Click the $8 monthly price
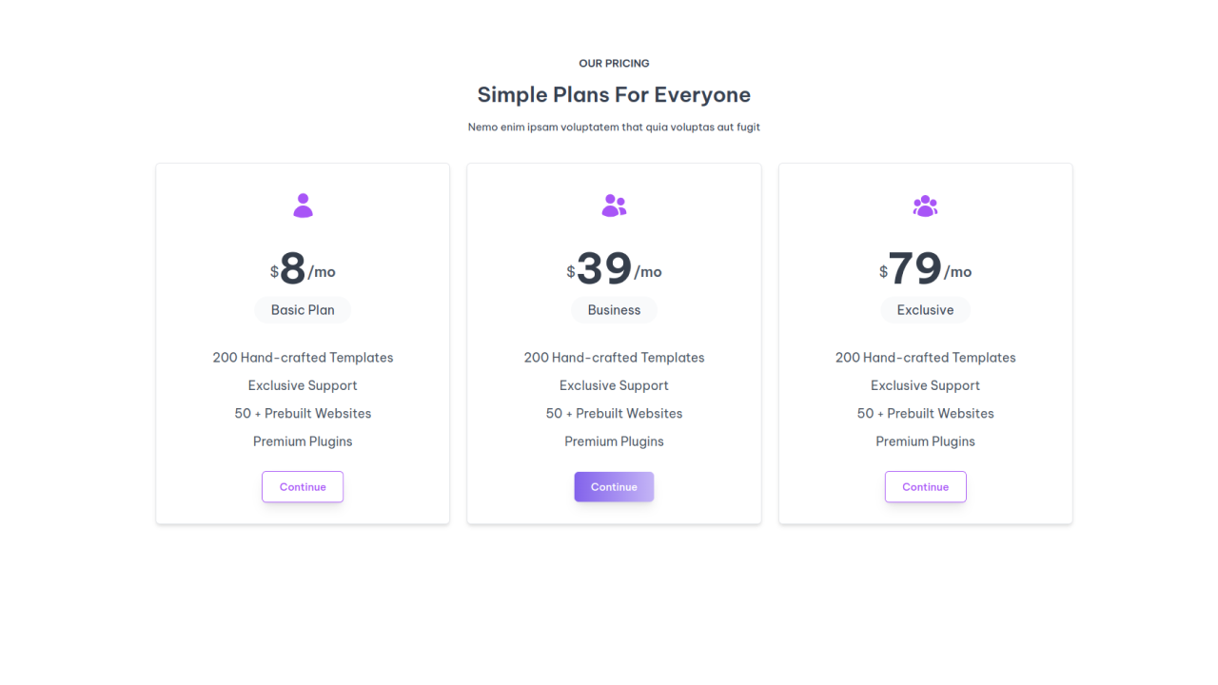 [x=303, y=270]
